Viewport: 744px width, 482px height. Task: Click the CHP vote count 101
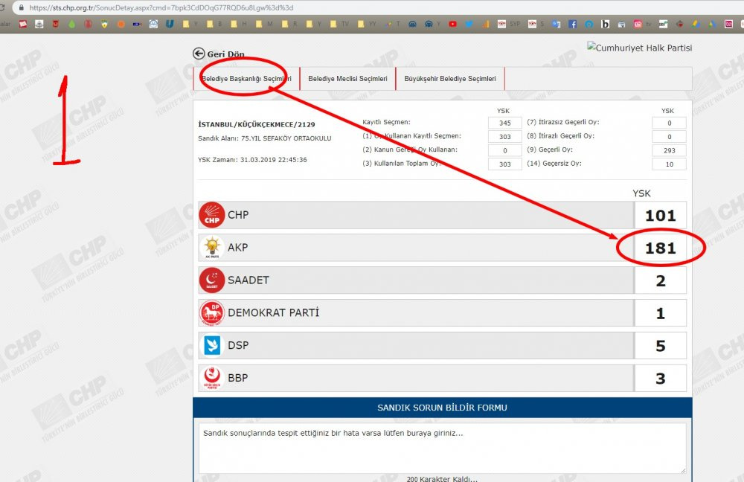(661, 216)
